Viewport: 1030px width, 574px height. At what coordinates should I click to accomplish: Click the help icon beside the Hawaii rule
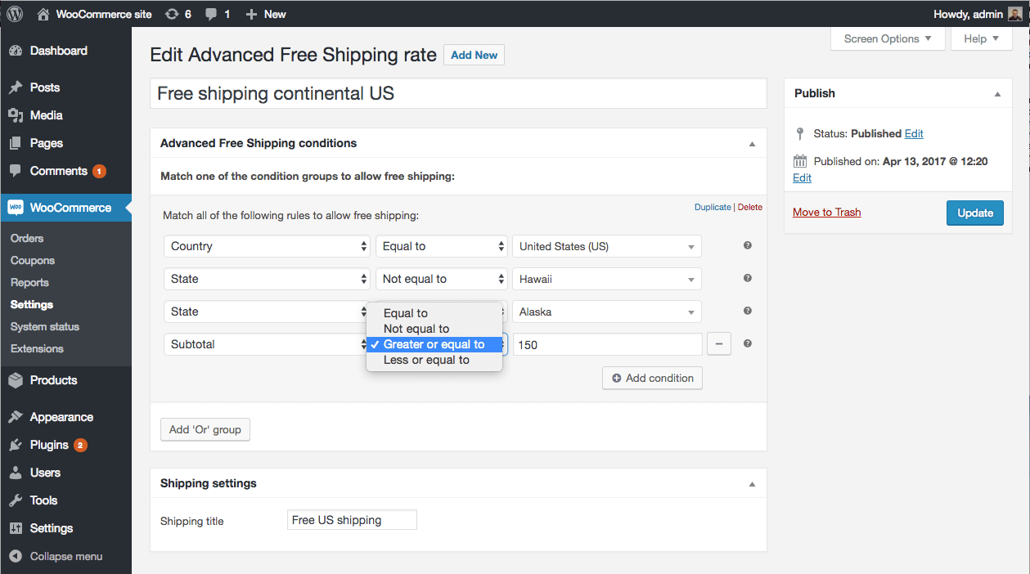[747, 279]
